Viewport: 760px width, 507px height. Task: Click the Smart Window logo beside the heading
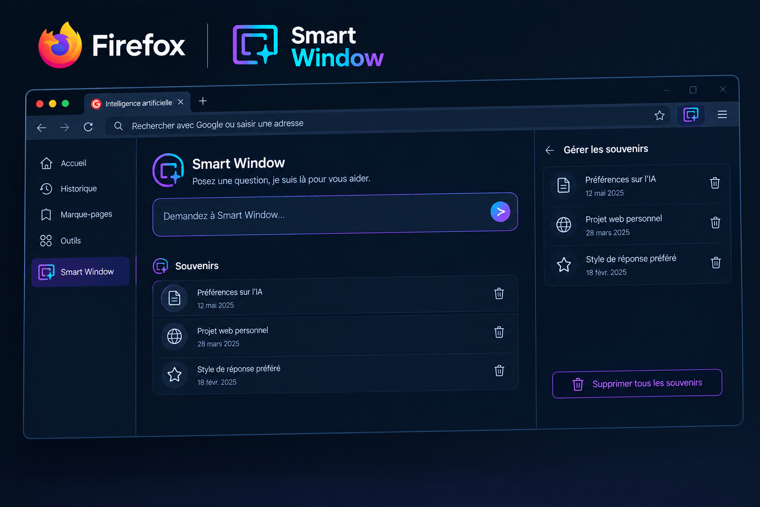coord(168,170)
